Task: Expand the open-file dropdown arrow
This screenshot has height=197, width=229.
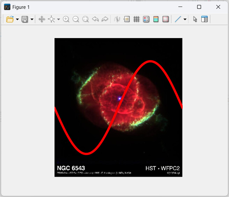Action: tap(17, 19)
